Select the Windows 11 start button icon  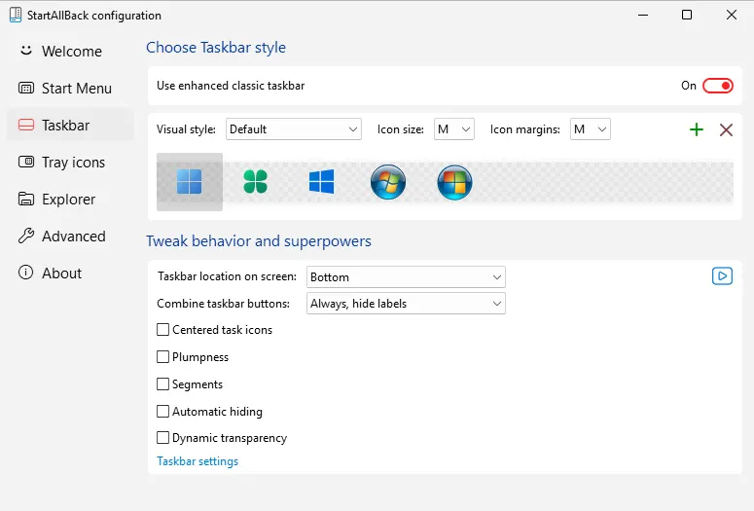190,182
